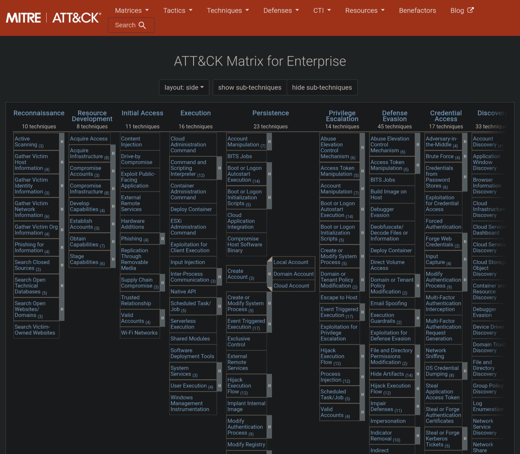Click the MITRE ATT&CK logo

(53, 18)
